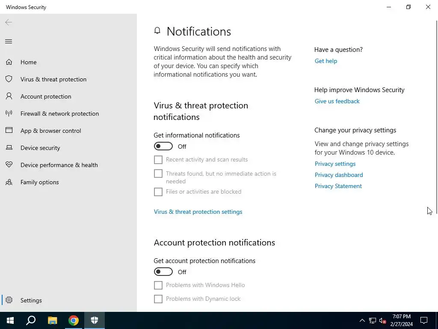Select Device performance & health sidebar item
438x329 pixels.
click(x=68, y=165)
